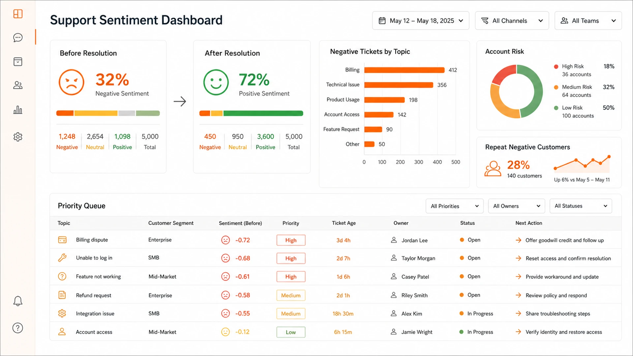Open the customers people sidebar icon
This screenshot has width=633, height=356.
[x=18, y=85]
